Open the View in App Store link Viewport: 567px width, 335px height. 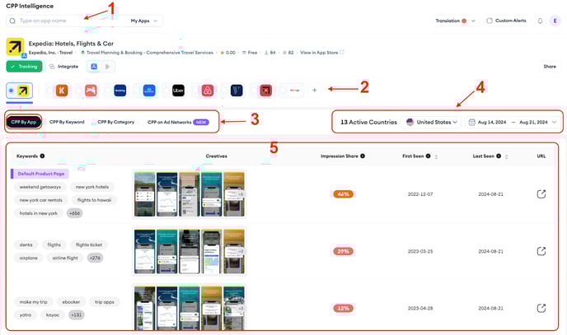coord(322,53)
